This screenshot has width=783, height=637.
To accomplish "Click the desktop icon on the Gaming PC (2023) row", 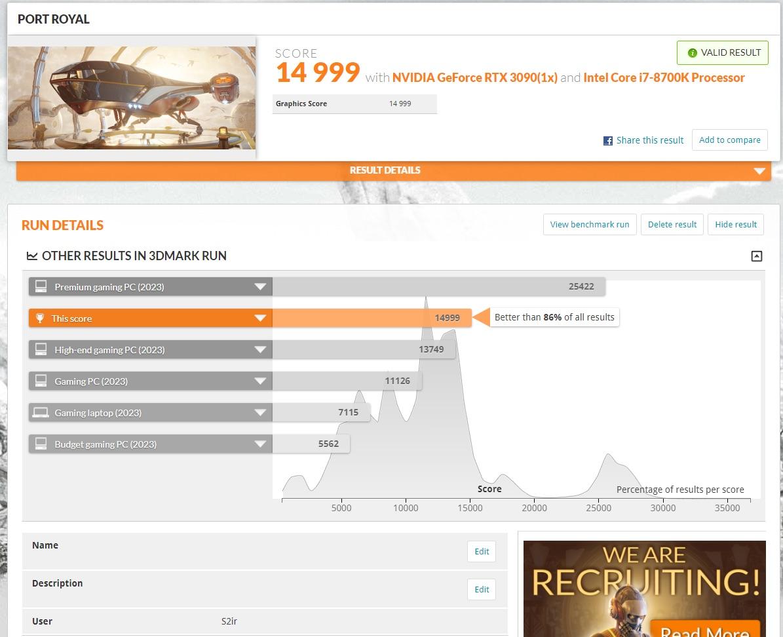I will (x=41, y=381).
